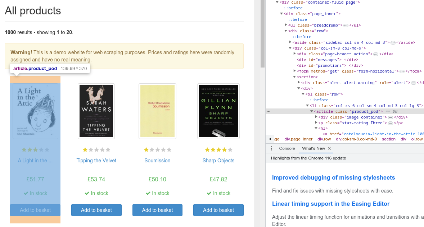This screenshot has width=424, height=227.
Task: Expand the h3 node in the Elements tree
Action: coord(315,128)
